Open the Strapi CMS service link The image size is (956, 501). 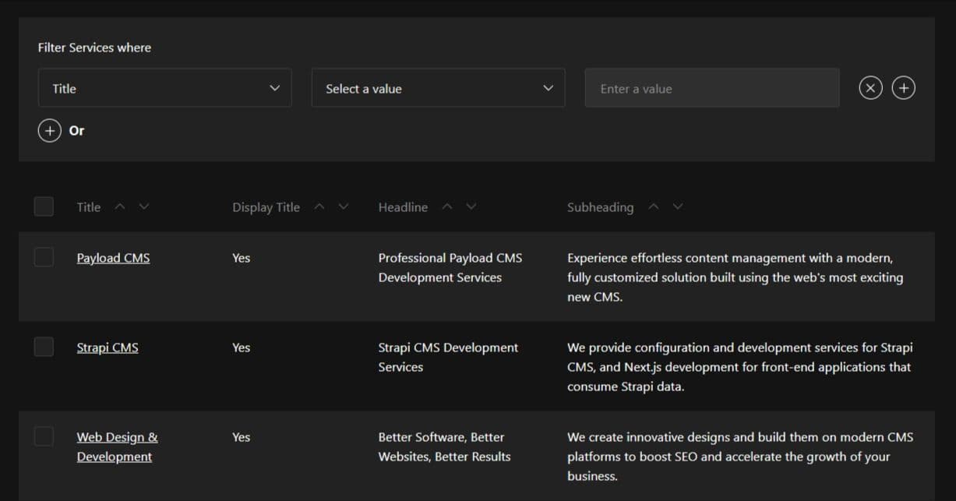[x=108, y=348]
